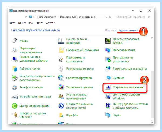Viewport: 162px width, 132px height.
Task: Click the Параметры индексирования icon
Action: tap(15, 50)
